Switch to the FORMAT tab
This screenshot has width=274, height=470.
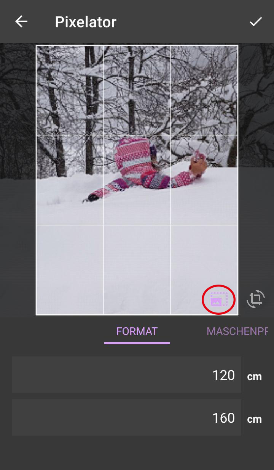pos(137,331)
